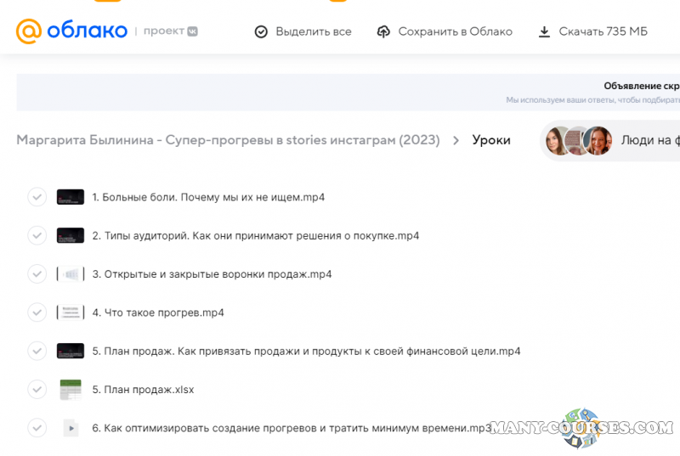Tick the checkbox for 1. Больные боли file
Screen dimensions: 680x456
point(37,197)
